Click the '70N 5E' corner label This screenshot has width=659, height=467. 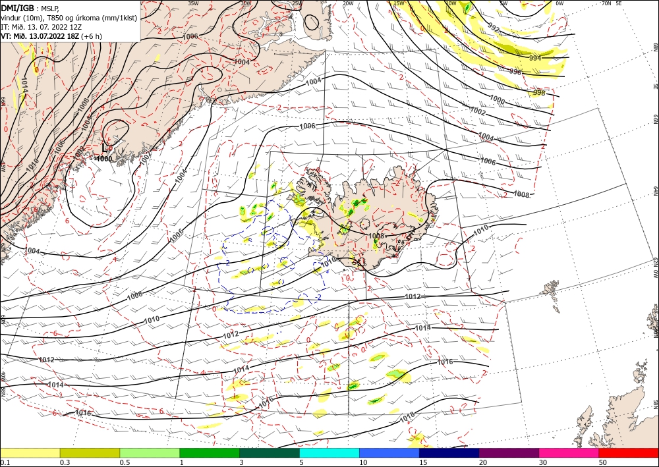click(612, 3)
